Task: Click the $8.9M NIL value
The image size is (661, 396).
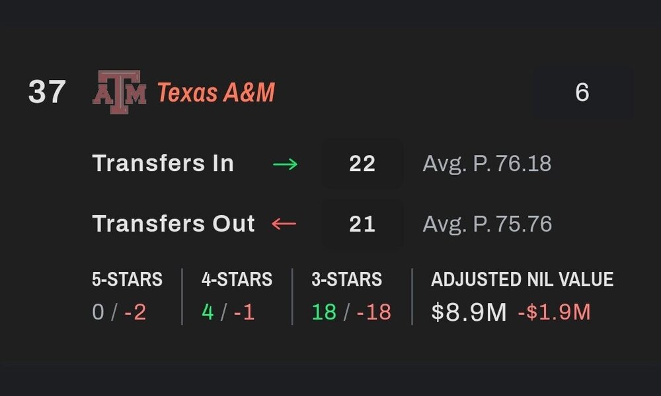Action: (x=469, y=312)
